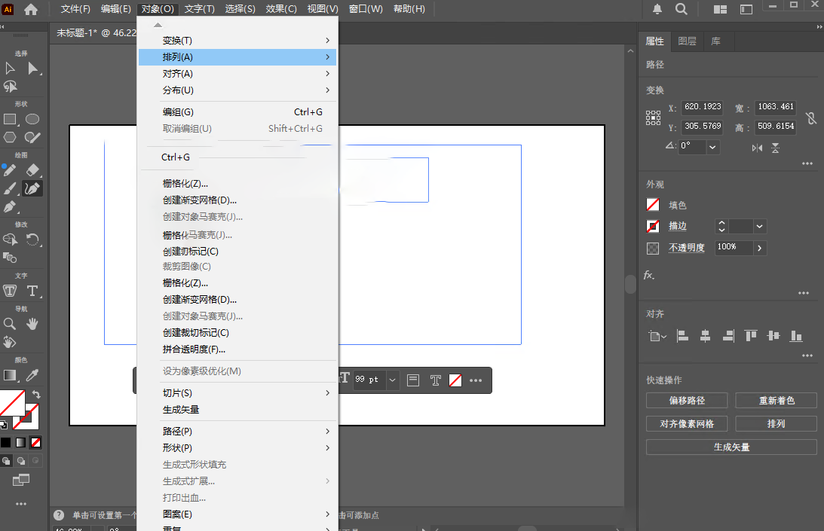This screenshot has width=824, height=531.
Task: Select the Ellipse tool
Action: [32, 119]
